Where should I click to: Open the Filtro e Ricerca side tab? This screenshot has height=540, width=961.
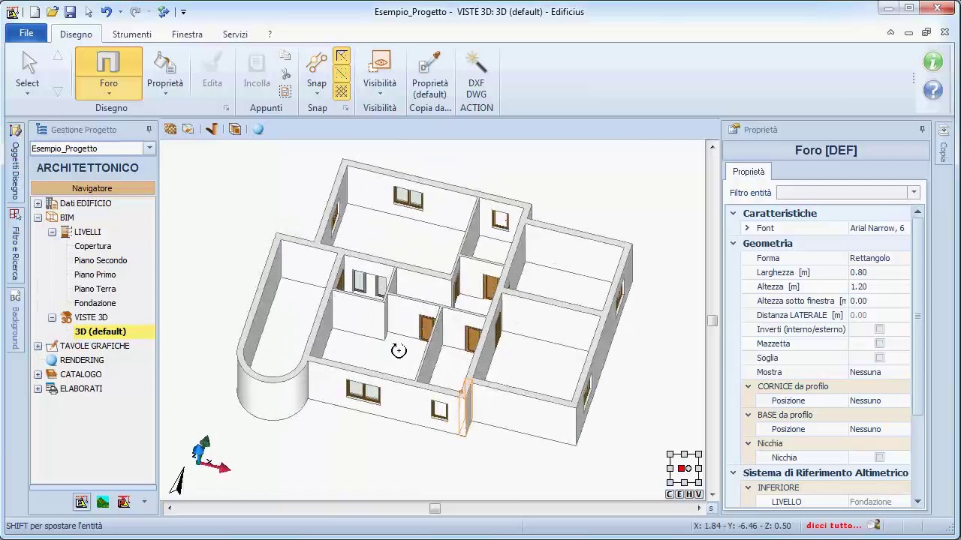(15, 244)
